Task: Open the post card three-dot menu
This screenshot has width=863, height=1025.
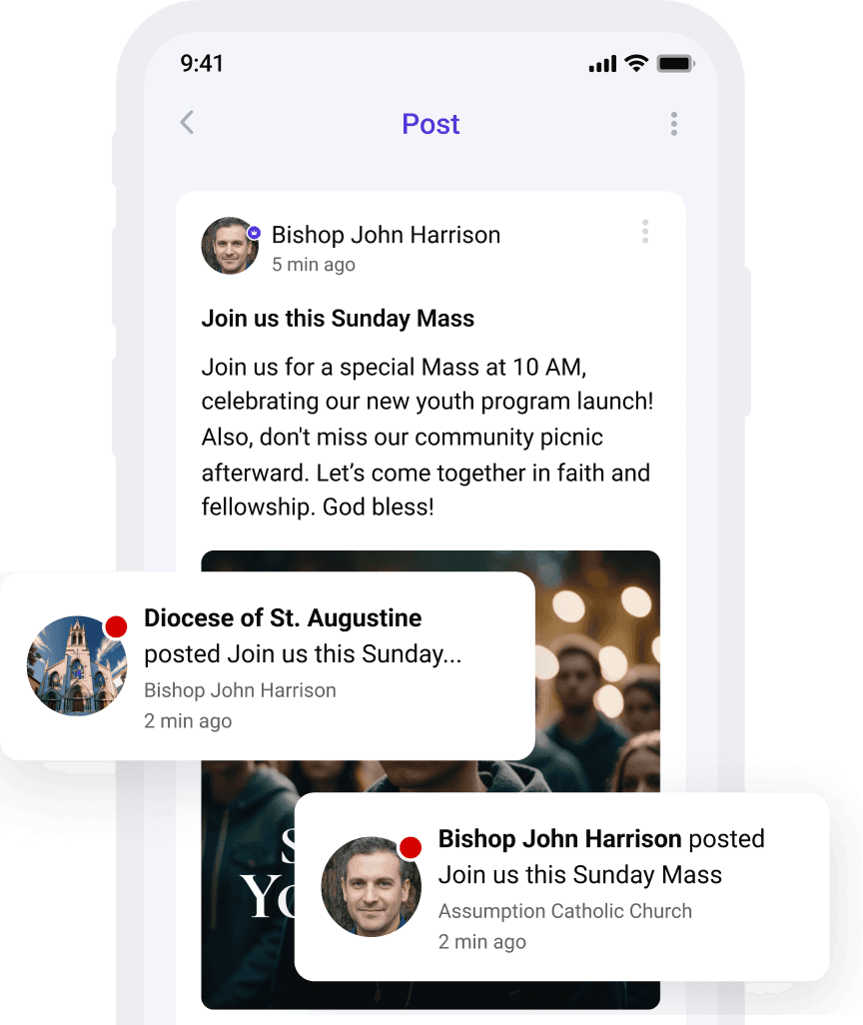Action: coord(645,232)
